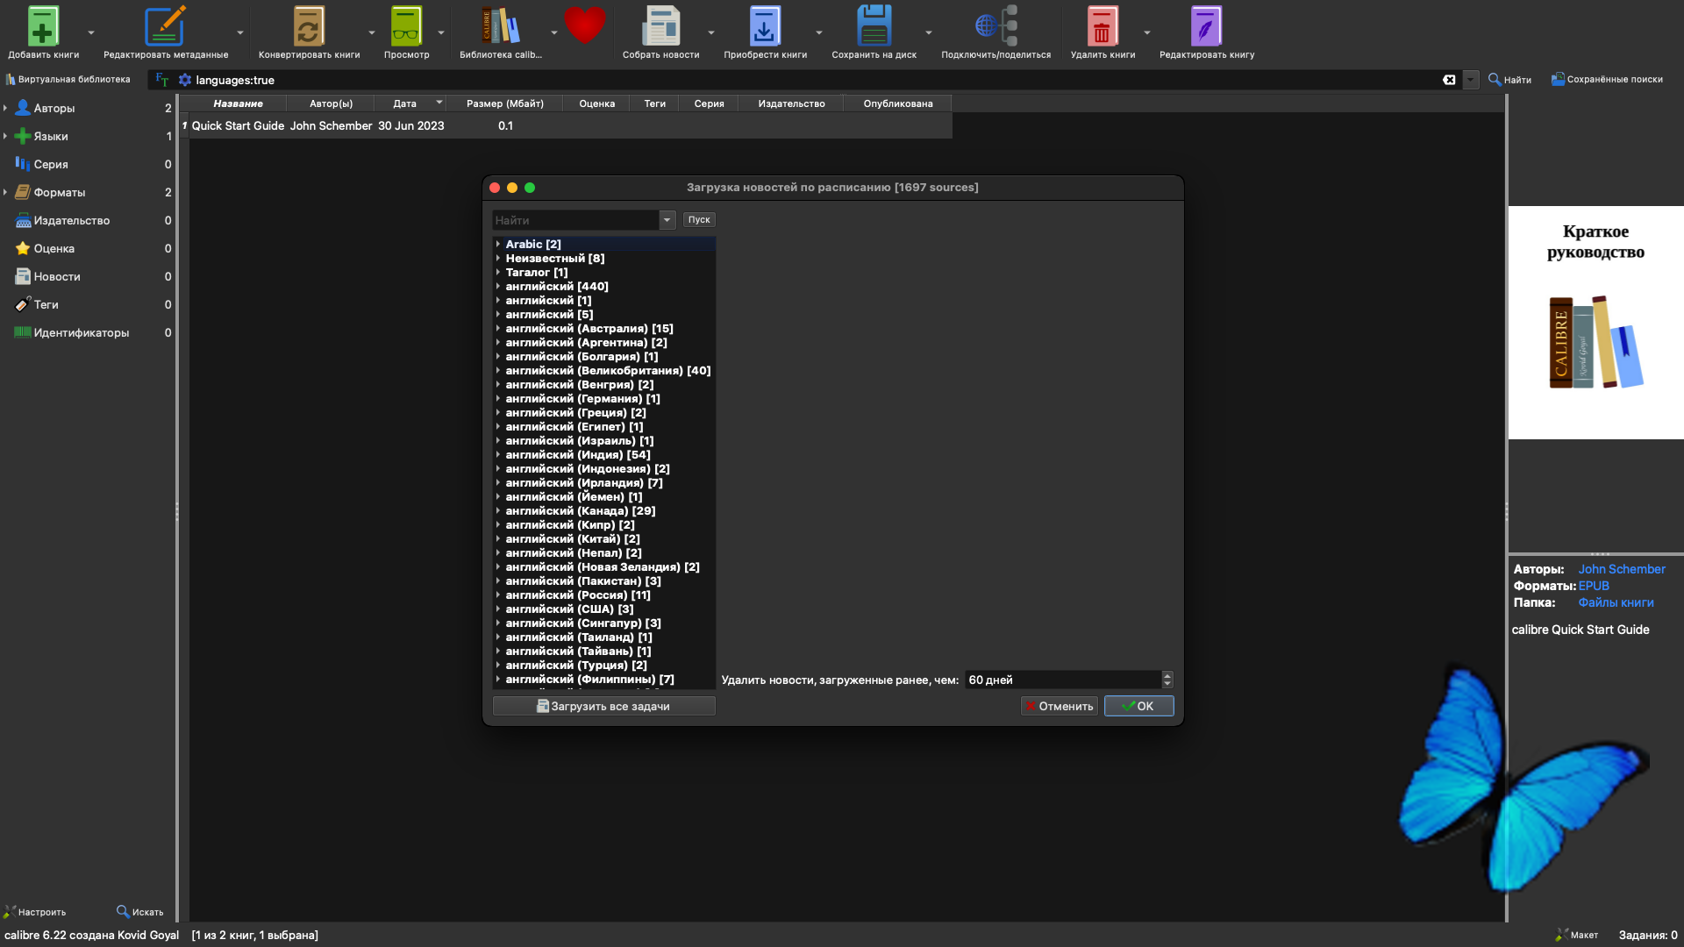The width and height of the screenshot is (1684, 947).
Task: Click Save to disk icon
Action: pyautogui.click(x=874, y=26)
